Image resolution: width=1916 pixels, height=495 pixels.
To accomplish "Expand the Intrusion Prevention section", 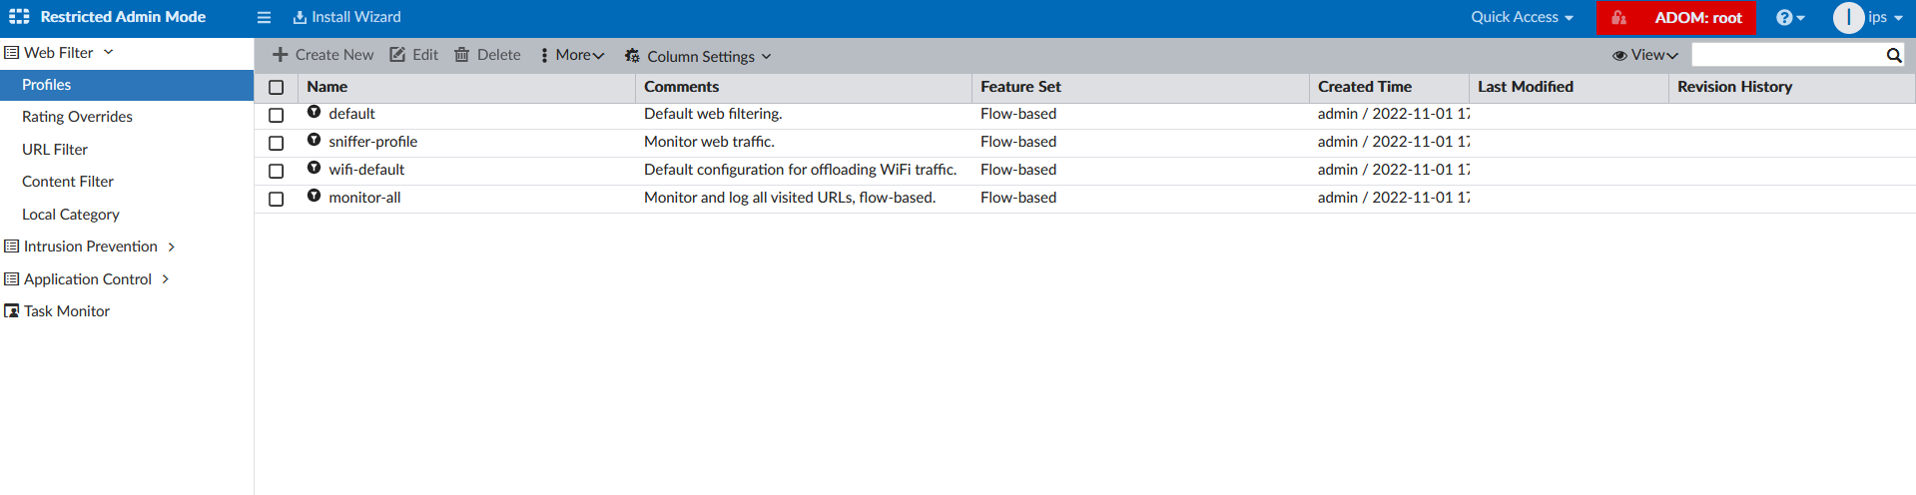I will (x=91, y=247).
